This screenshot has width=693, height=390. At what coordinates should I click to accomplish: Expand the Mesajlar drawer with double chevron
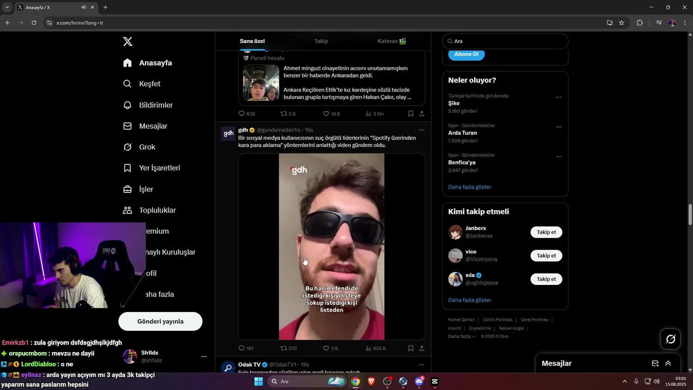(x=668, y=363)
